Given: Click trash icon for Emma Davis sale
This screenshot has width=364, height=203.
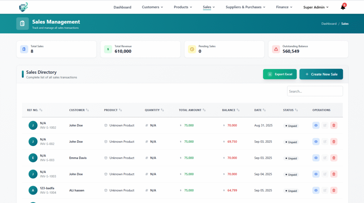Looking at the screenshot, I should 333,158.
